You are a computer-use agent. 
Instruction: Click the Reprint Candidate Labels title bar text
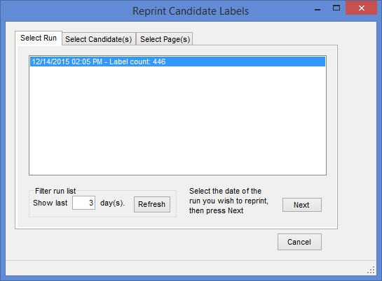pos(191,11)
